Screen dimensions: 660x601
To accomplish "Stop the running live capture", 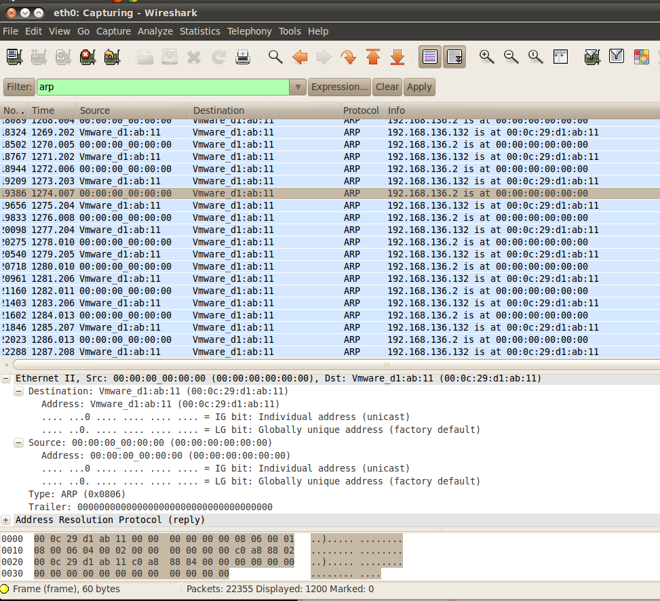I will point(88,57).
